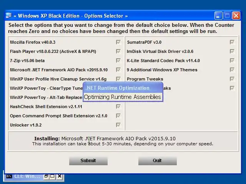The width and height of the screenshot is (246, 184).
Task: Toggle the .NET Framework AIO Pack checkbox
Action: point(118,70)
